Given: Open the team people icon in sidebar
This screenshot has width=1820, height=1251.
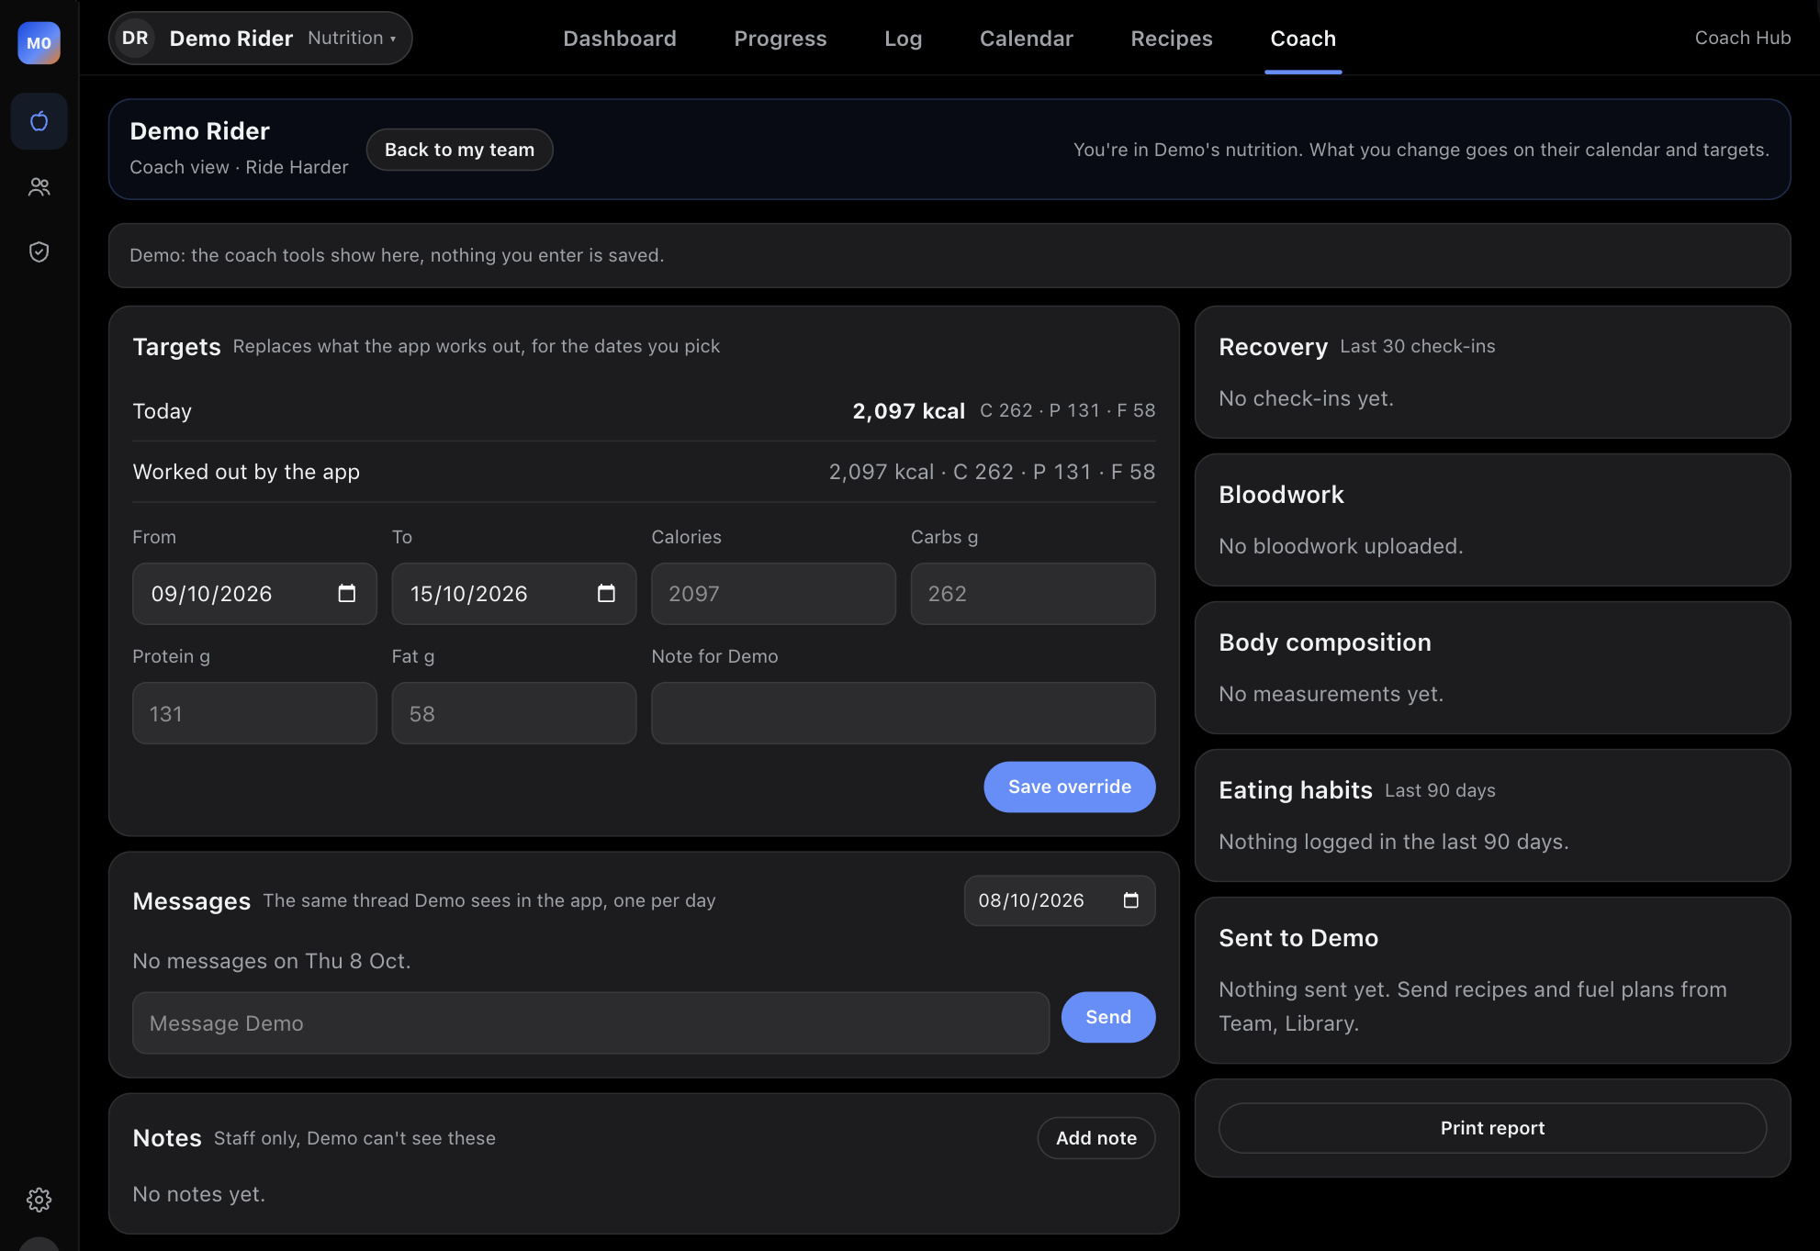Looking at the screenshot, I should [x=39, y=187].
